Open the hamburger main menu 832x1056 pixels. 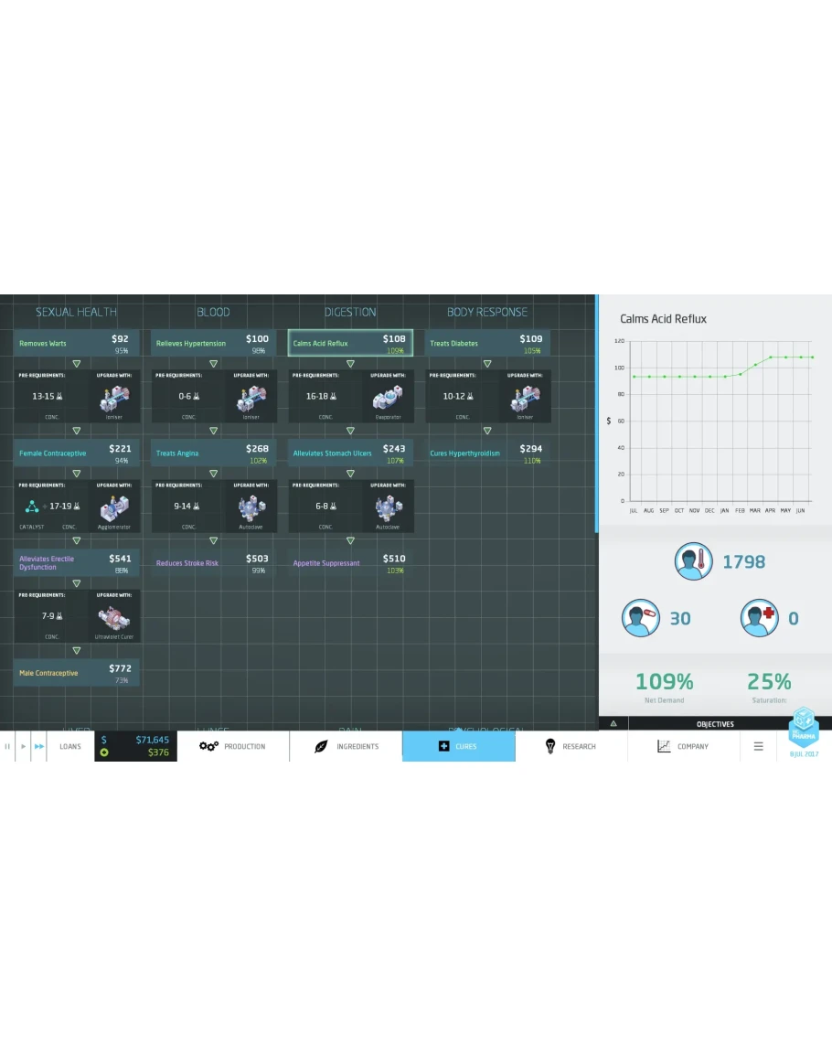pyautogui.click(x=758, y=746)
